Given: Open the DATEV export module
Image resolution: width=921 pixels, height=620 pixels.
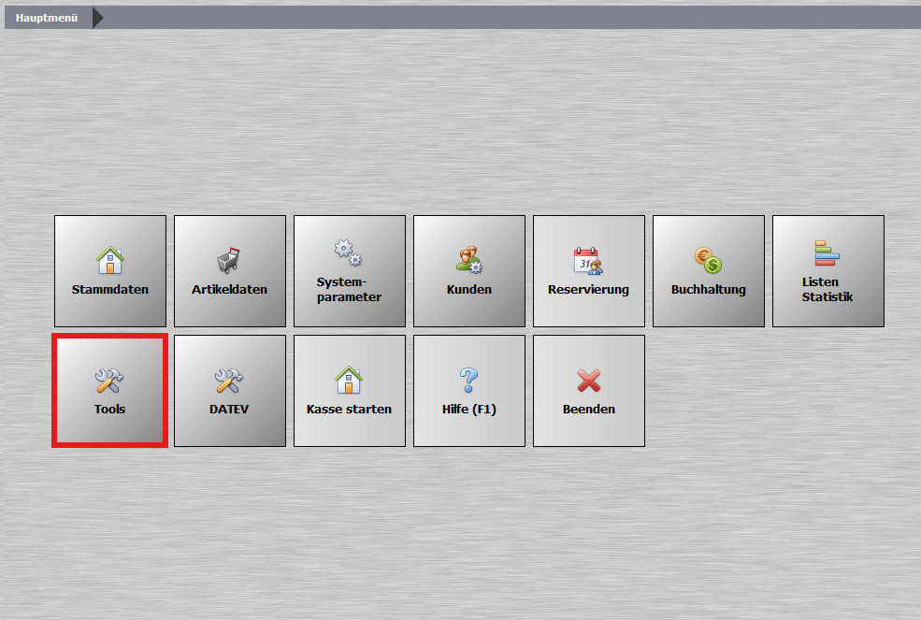Looking at the screenshot, I should [x=229, y=390].
